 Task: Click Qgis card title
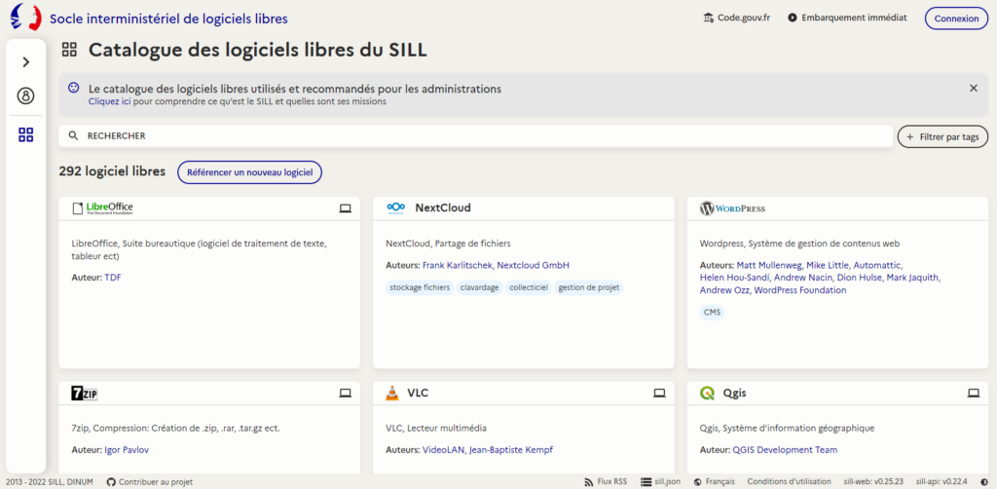coord(734,393)
